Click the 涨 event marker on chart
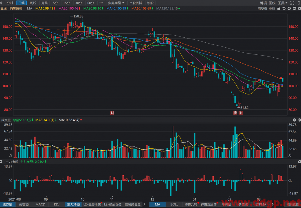 click(x=241, y=113)
